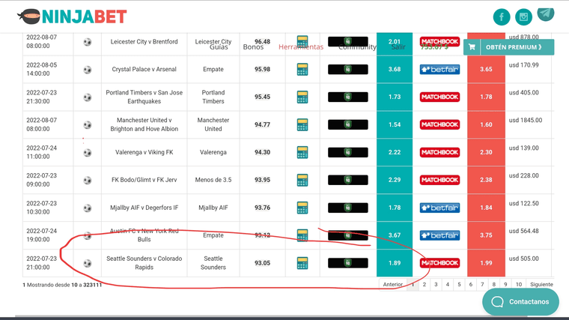Click lay odds 1.78 in Portland Timbers row
The width and height of the screenshot is (569, 320).
point(486,97)
